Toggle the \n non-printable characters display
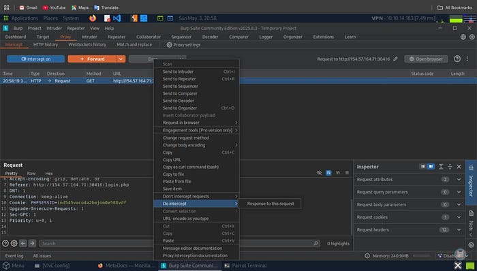 (x=338, y=172)
